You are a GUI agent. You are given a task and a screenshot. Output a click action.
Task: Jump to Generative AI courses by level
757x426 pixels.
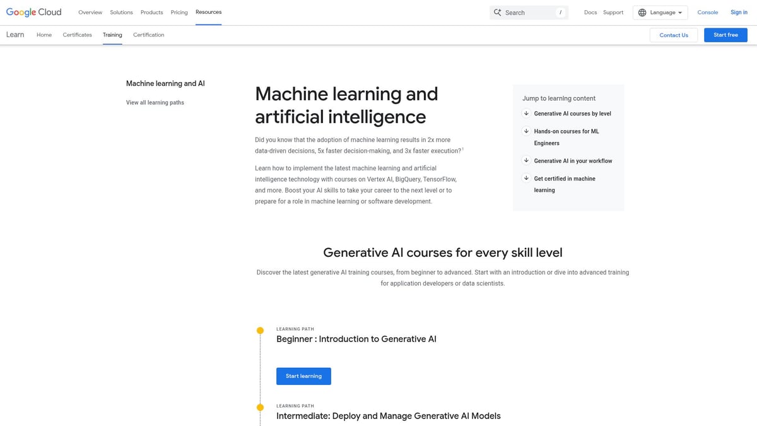click(x=572, y=114)
